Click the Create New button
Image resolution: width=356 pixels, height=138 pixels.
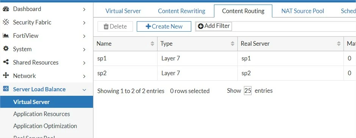(164, 26)
